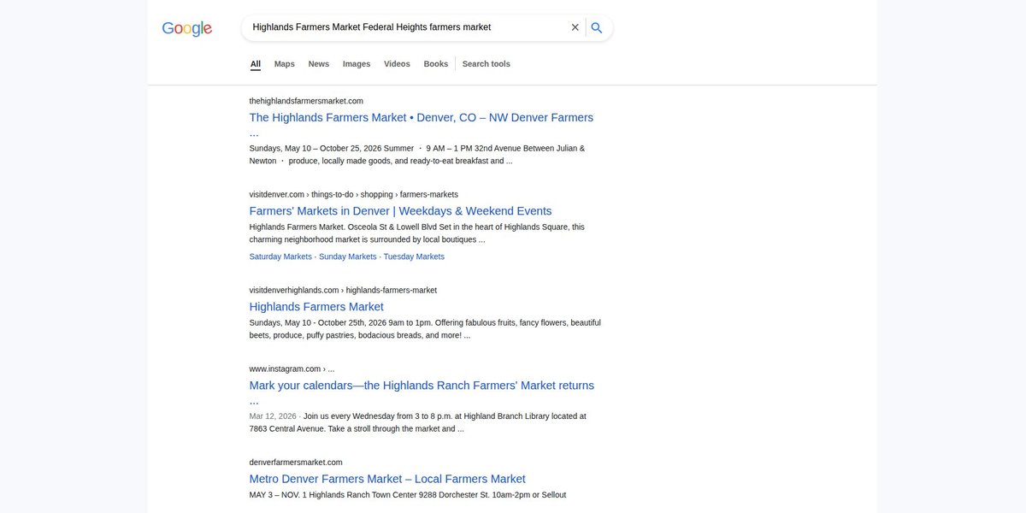Click the visitdenverhighlands.com breadcrumb URL
Image resolution: width=1026 pixels, height=513 pixels.
pos(343,291)
